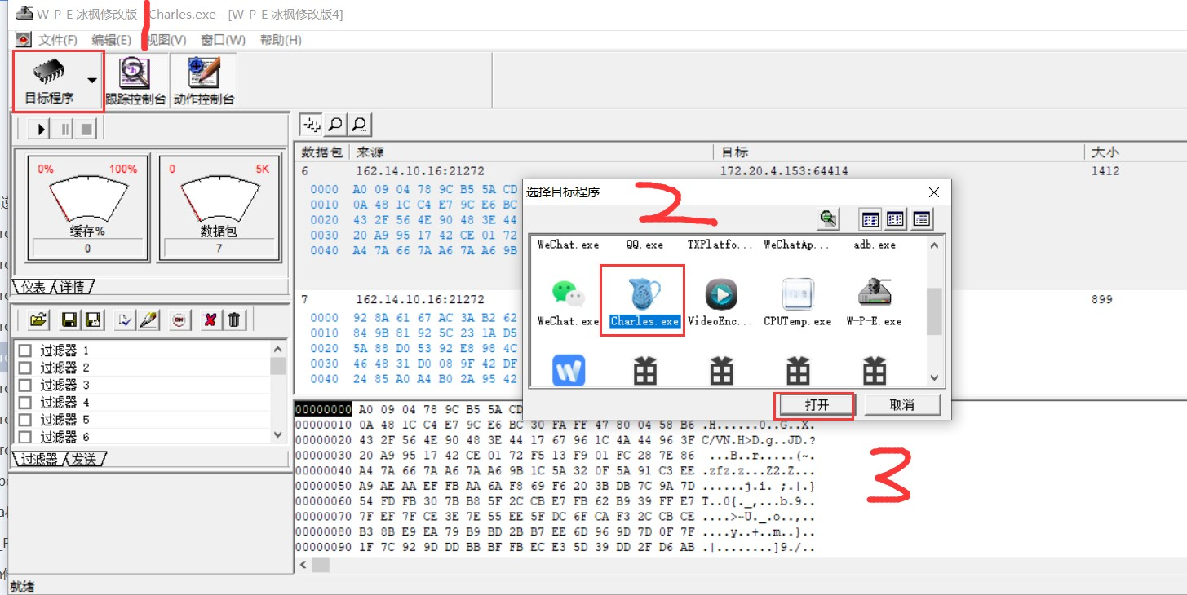Viewport: 1187px width, 595px height.
Task: Click the red X delete filter icon
Action: point(210,320)
